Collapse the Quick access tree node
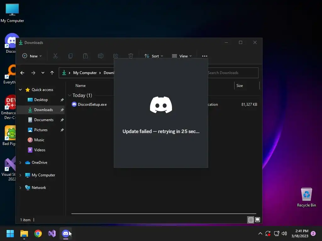The height and width of the screenshot is (241, 322). tap(20, 89)
